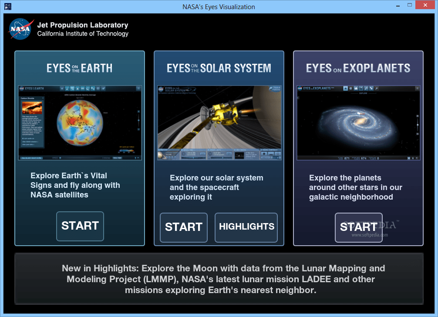
Task: Click 'Explore the planets around other stars' description
Action: tap(356, 187)
